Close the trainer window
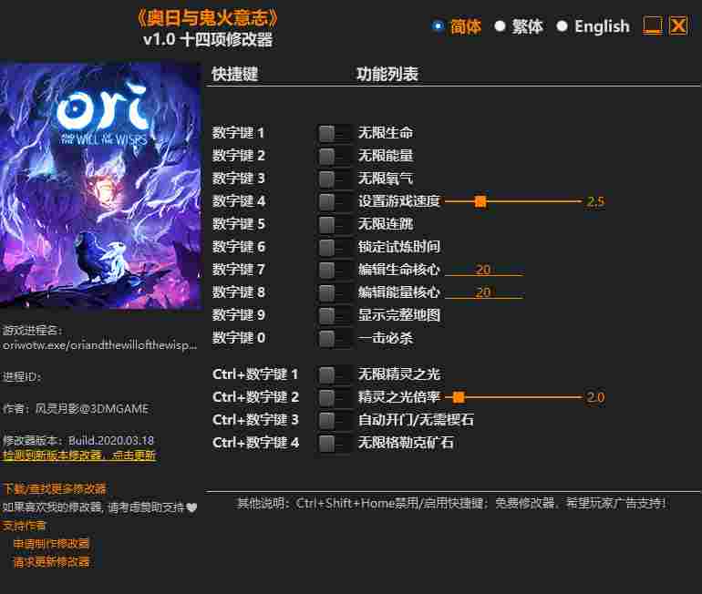Image resolution: width=702 pixels, height=594 pixels. click(x=678, y=26)
